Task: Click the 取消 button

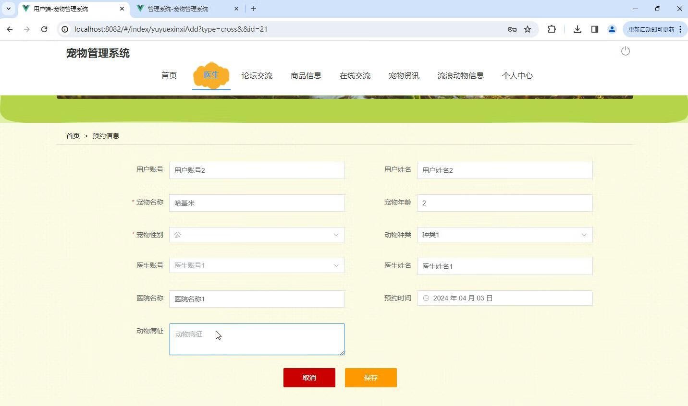Action: (309, 378)
